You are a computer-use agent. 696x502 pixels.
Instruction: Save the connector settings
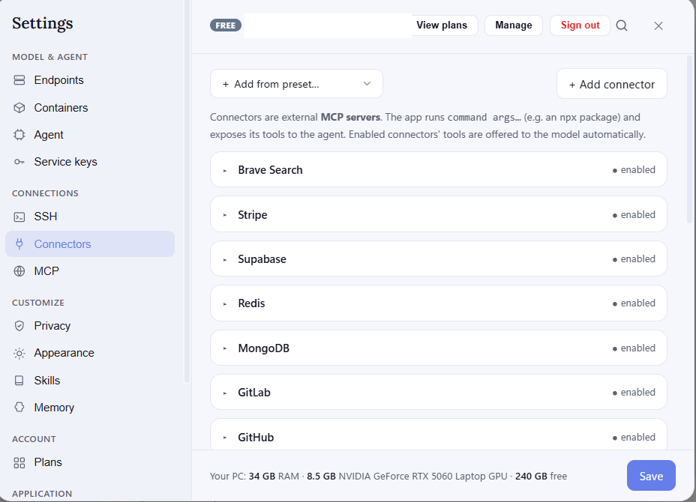[x=651, y=476]
